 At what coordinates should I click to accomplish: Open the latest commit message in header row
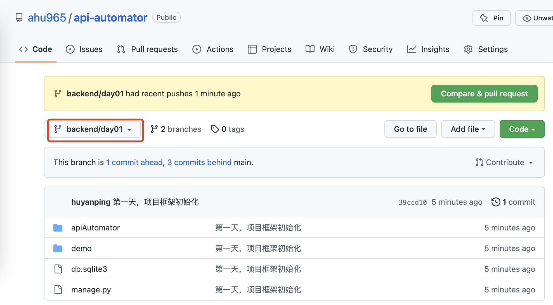156,202
